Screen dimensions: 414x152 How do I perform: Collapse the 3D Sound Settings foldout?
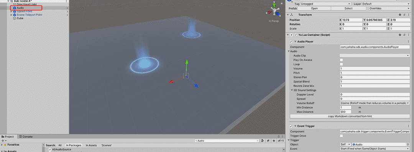[x=292, y=90]
